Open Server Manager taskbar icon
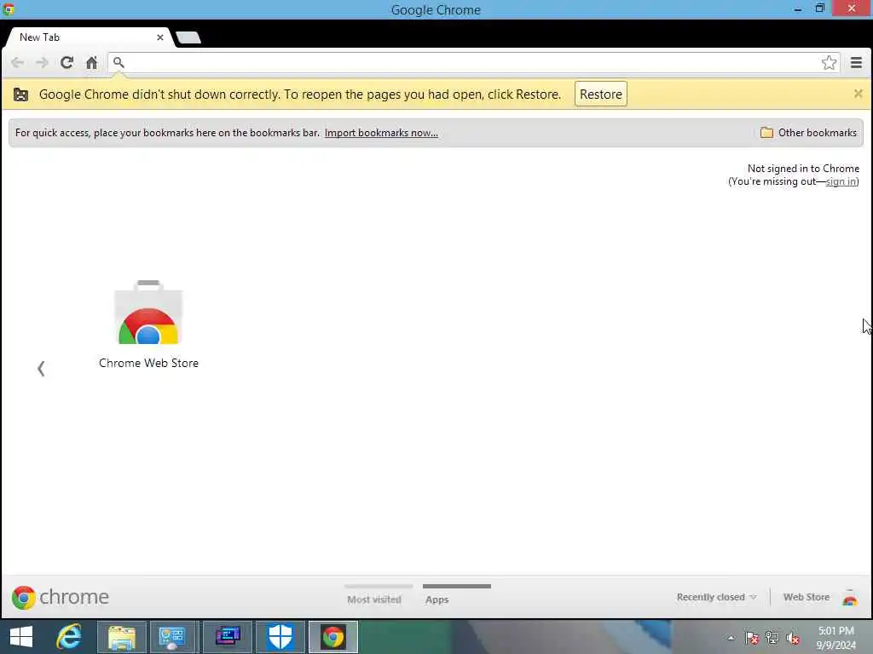Viewport: 873px width, 654px height. click(172, 637)
